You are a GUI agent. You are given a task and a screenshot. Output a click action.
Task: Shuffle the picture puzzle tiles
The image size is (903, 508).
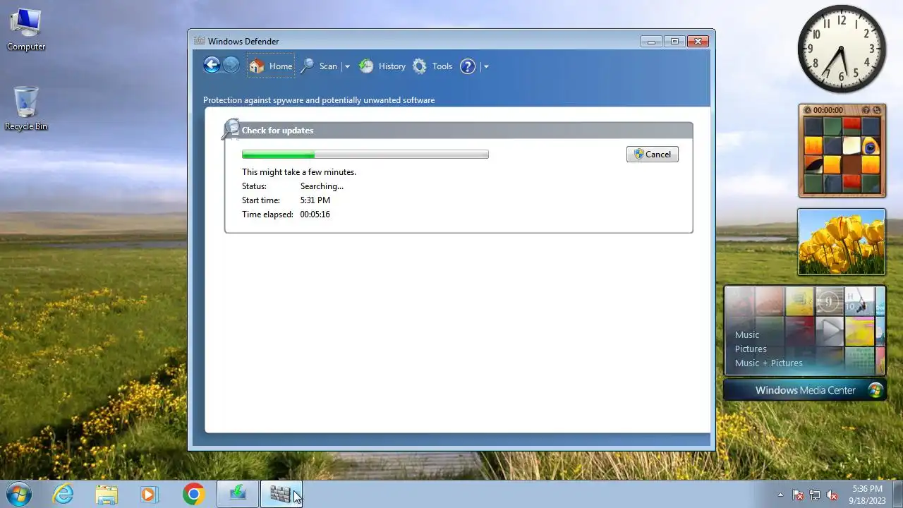(x=877, y=110)
